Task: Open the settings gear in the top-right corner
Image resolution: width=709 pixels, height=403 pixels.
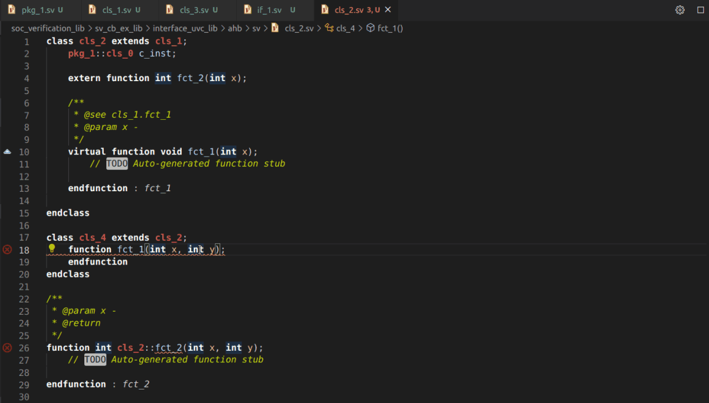Action: (680, 10)
